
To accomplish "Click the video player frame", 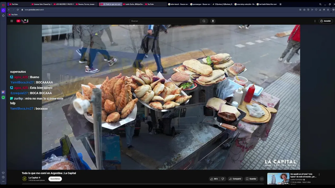I will coord(171,97).
